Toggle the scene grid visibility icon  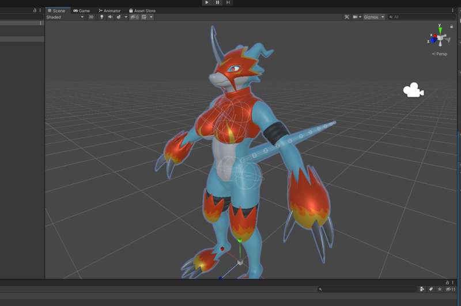coord(144,17)
